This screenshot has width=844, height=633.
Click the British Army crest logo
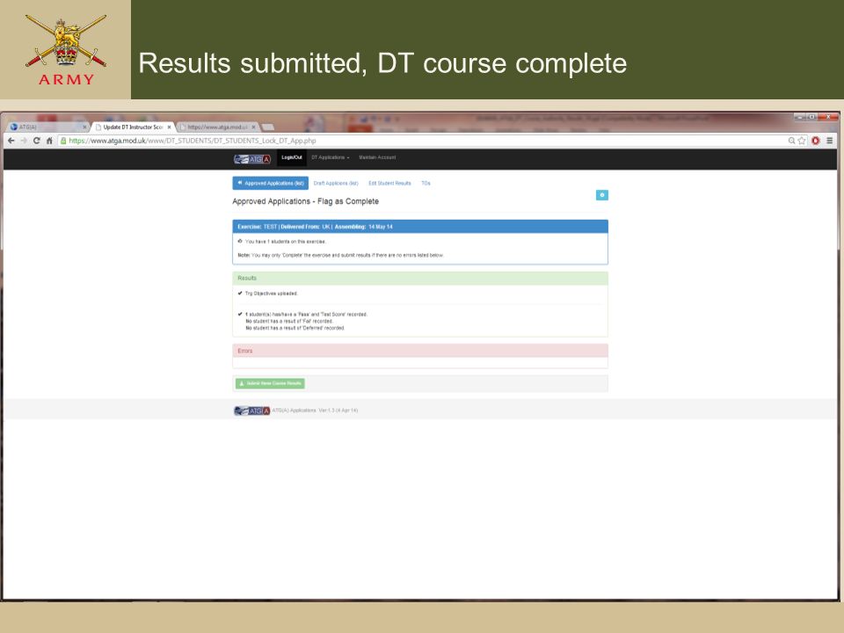66,49
